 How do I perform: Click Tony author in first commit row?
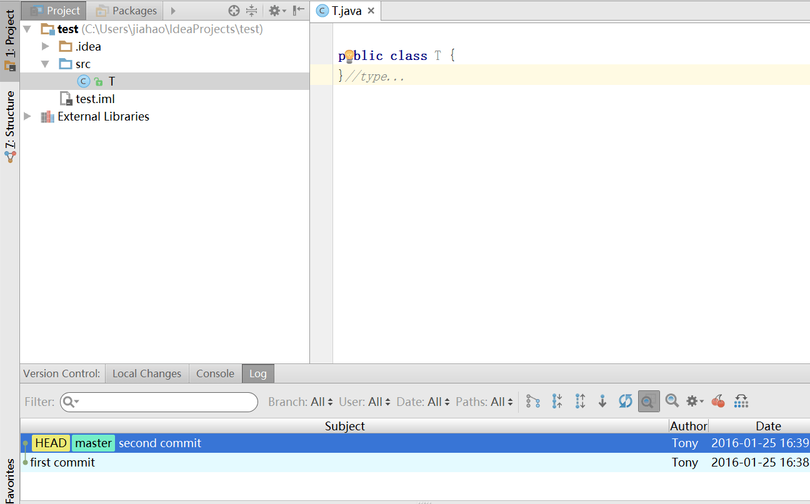(685, 462)
